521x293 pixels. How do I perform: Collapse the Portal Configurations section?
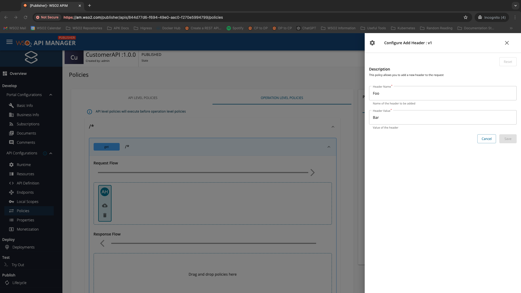51,95
